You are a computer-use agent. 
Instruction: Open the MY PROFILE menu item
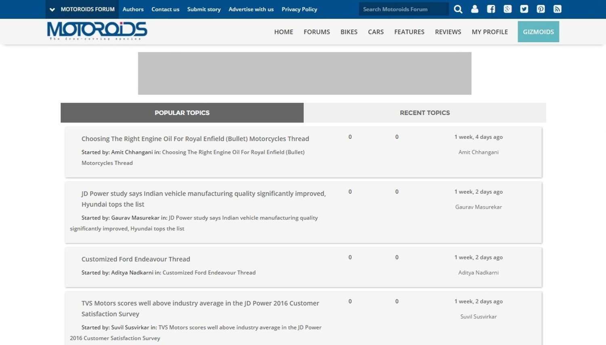(490, 32)
